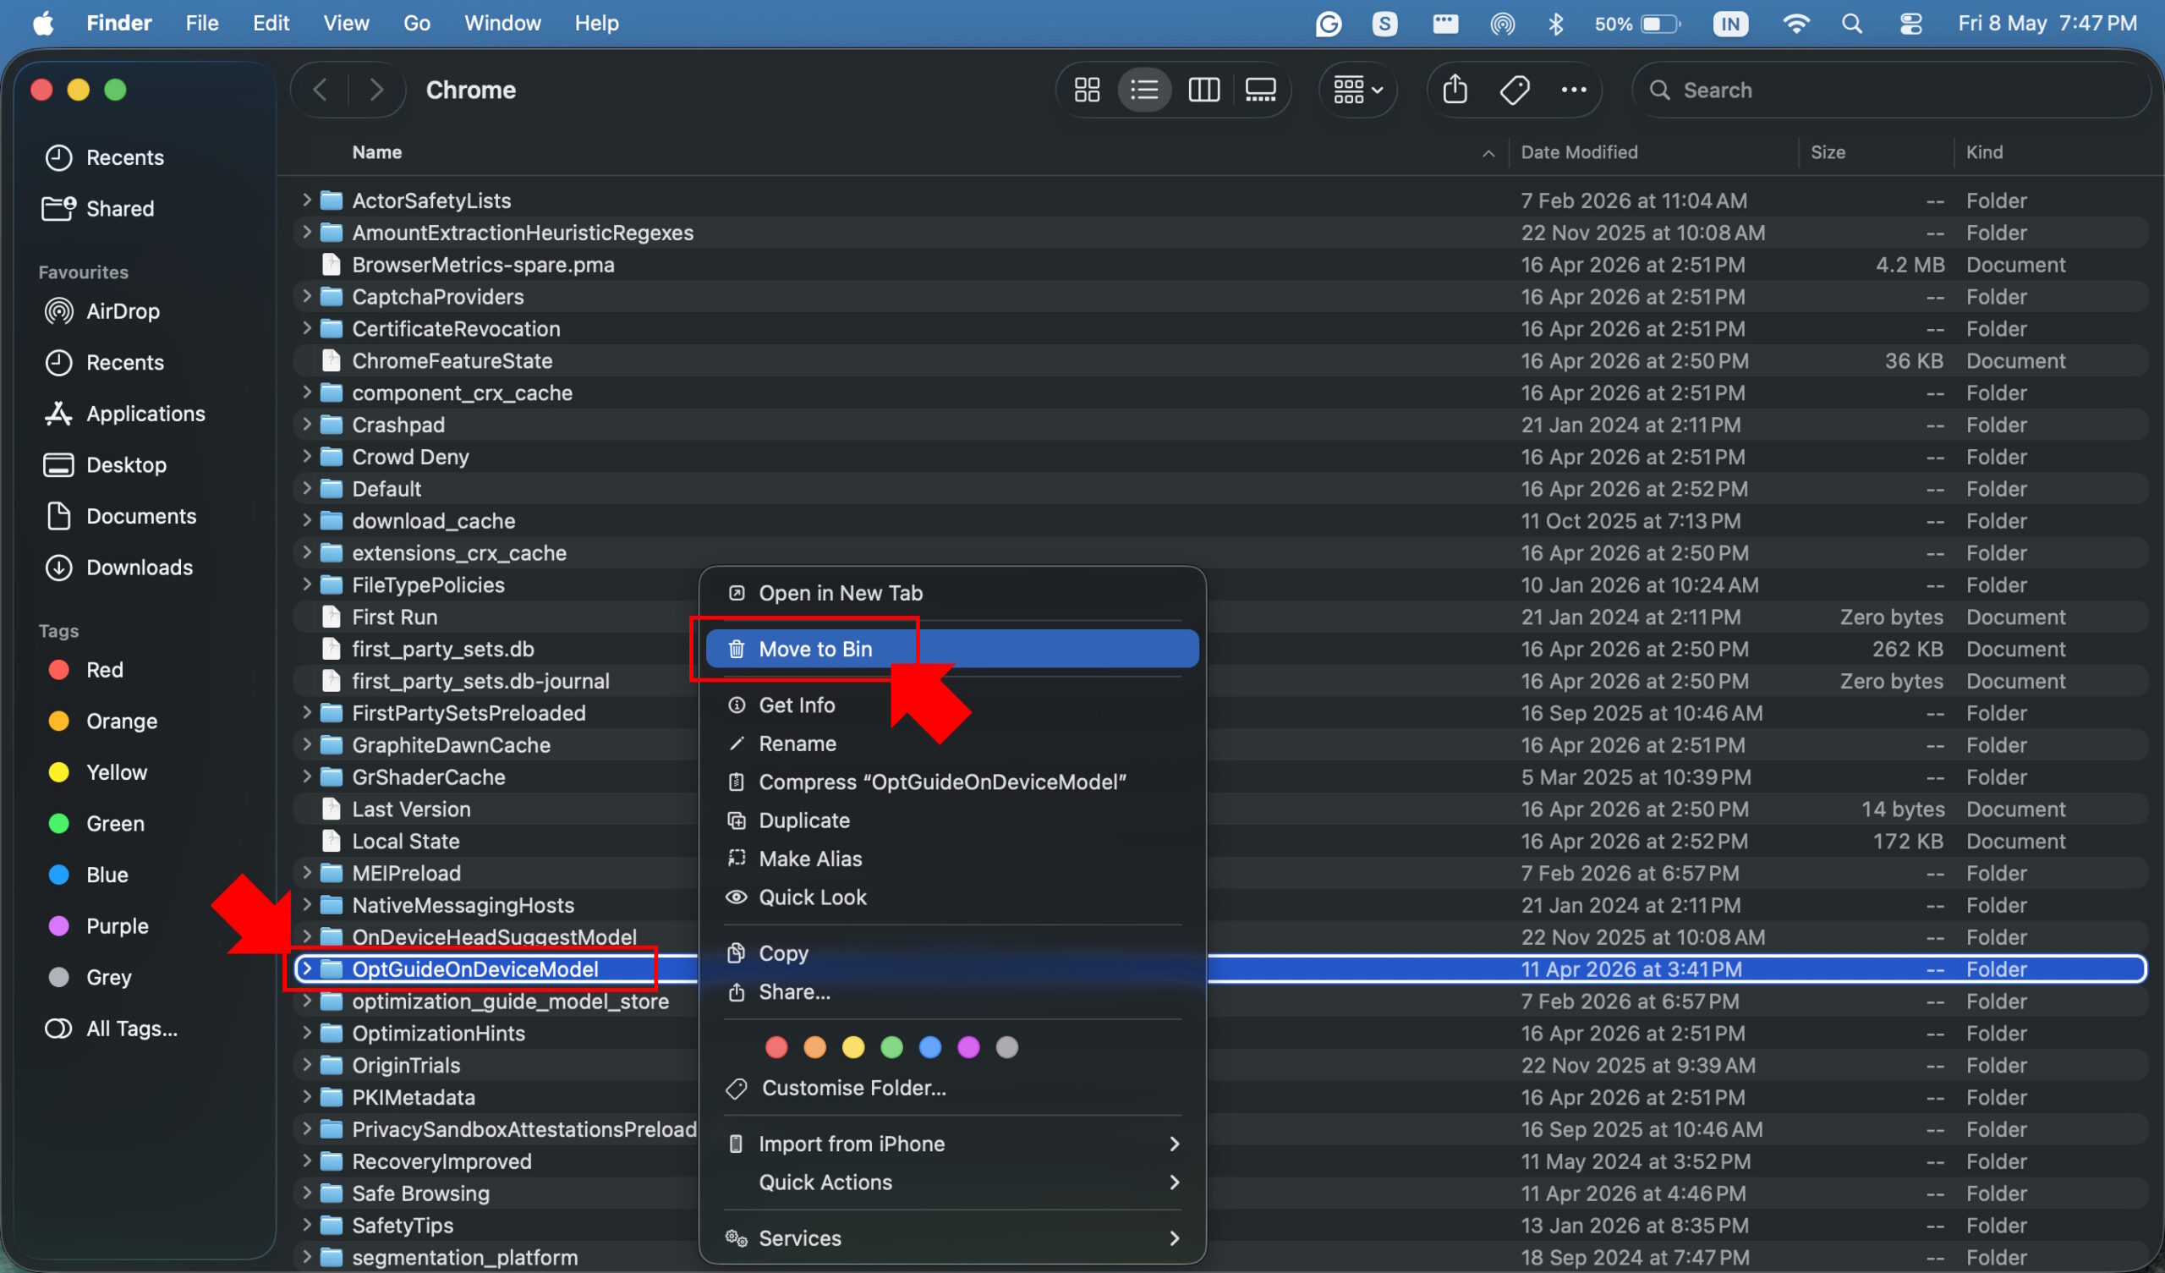This screenshot has width=2165, height=1273.
Task: Expand the OptGuideOnDeviceModel folder
Action: click(x=306, y=968)
